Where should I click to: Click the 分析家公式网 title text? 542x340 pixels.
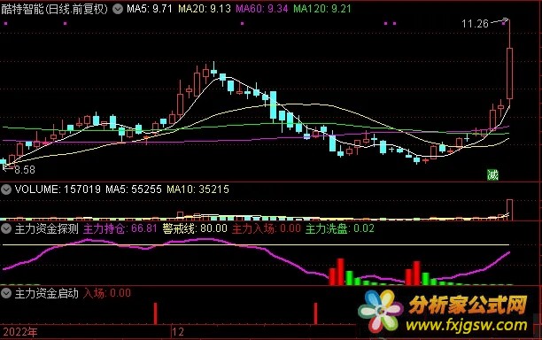tap(468, 305)
